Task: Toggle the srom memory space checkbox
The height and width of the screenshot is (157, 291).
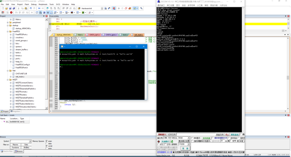Action: click(x=47, y=148)
